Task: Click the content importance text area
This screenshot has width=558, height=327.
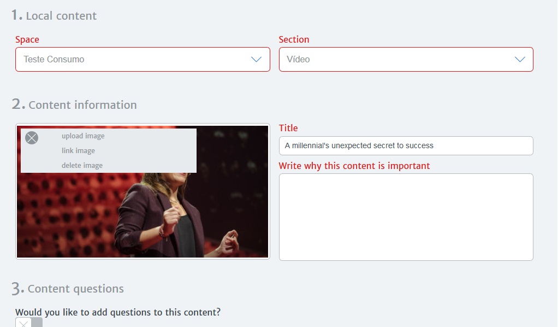Action: (406, 217)
